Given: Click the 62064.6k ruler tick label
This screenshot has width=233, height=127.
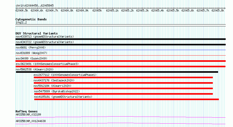Looking at the screenshot, I should [x=37, y=10].
